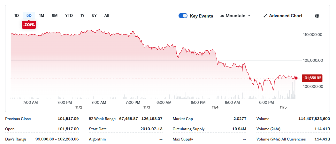Show the 1Y chart range

click(82, 16)
